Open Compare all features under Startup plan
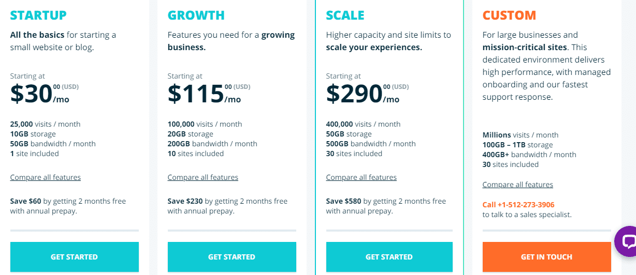 click(x=46, y=177)
